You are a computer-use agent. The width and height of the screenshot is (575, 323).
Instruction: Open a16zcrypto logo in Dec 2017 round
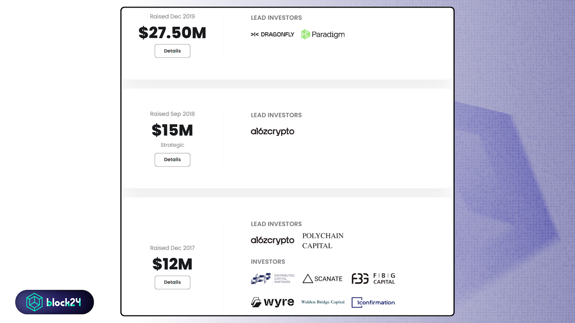272,240
